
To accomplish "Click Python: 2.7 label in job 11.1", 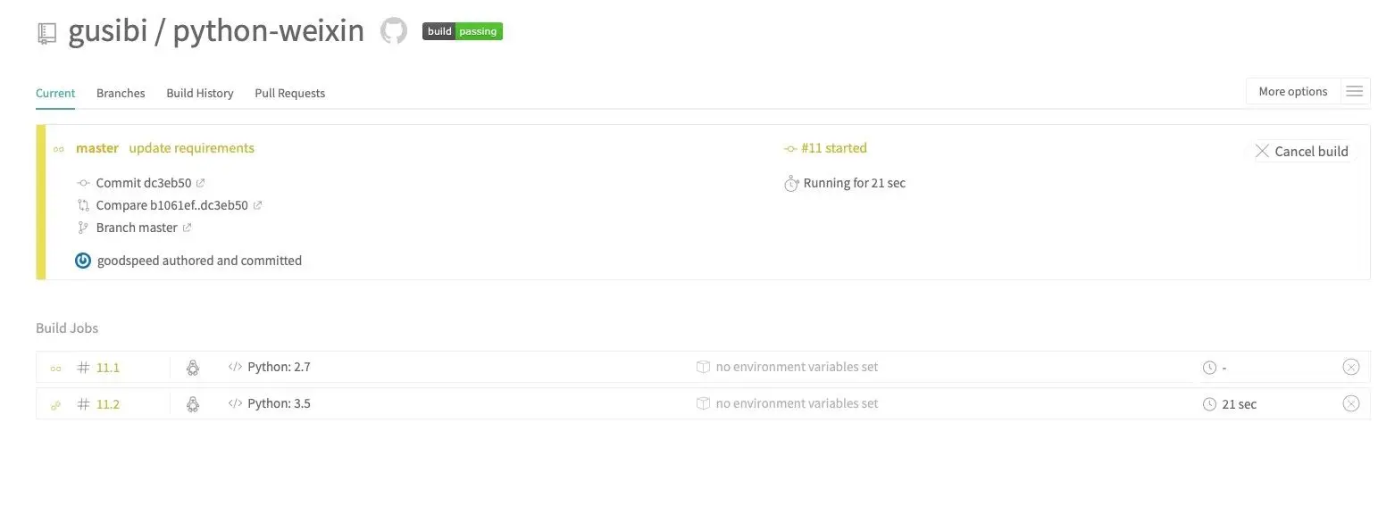I will 279,367.
